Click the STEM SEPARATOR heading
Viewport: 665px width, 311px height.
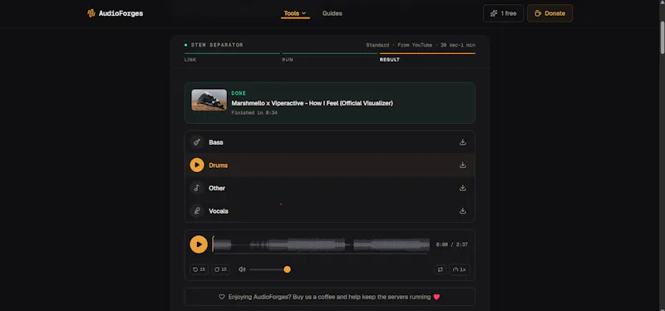point(217,45)
